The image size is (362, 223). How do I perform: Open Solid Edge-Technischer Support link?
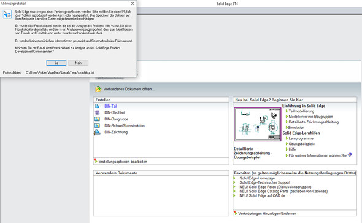pyautogui.click(x=265, y=182)
